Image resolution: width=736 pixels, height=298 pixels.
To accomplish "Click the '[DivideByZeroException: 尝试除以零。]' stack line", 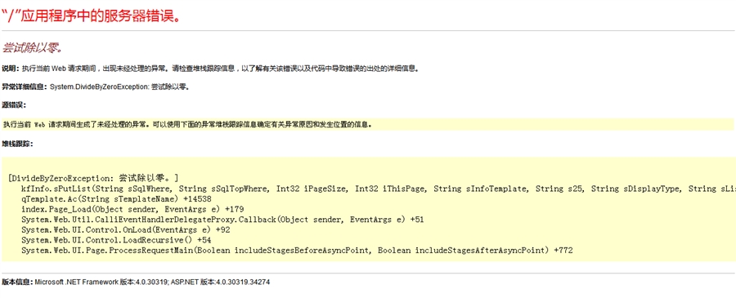I will pos(93,179).
